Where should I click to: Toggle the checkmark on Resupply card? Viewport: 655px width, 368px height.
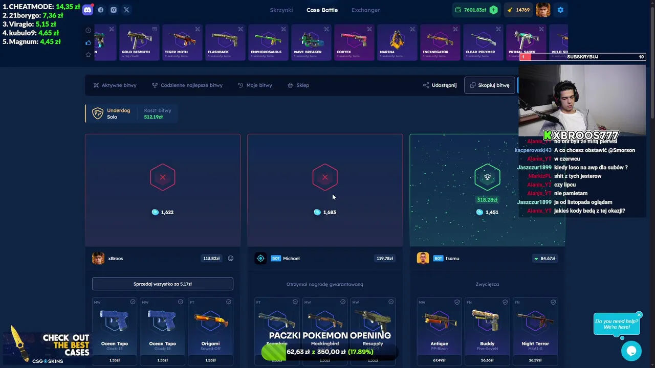[391, 302]
